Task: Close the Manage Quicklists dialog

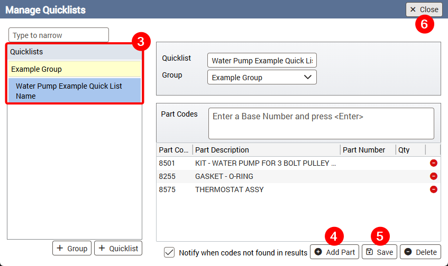Action: pyautogui.click(x=424, y=9)
